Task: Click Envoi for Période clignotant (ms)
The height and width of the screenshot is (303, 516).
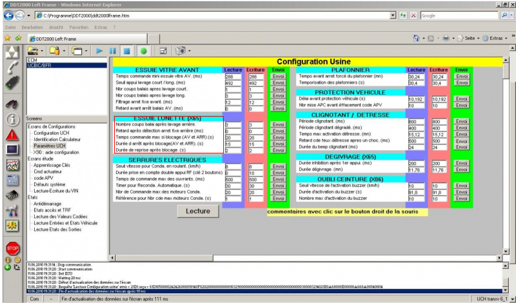Action: click(x=461, y=121)
